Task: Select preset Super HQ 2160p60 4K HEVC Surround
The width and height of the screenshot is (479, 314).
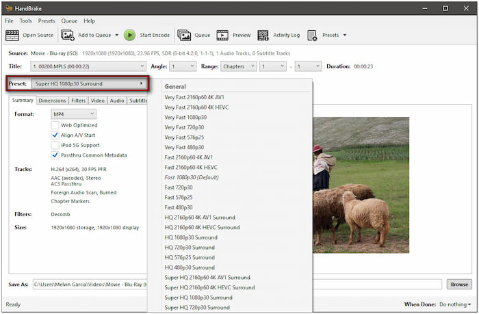Action: (x=209, y=288)
